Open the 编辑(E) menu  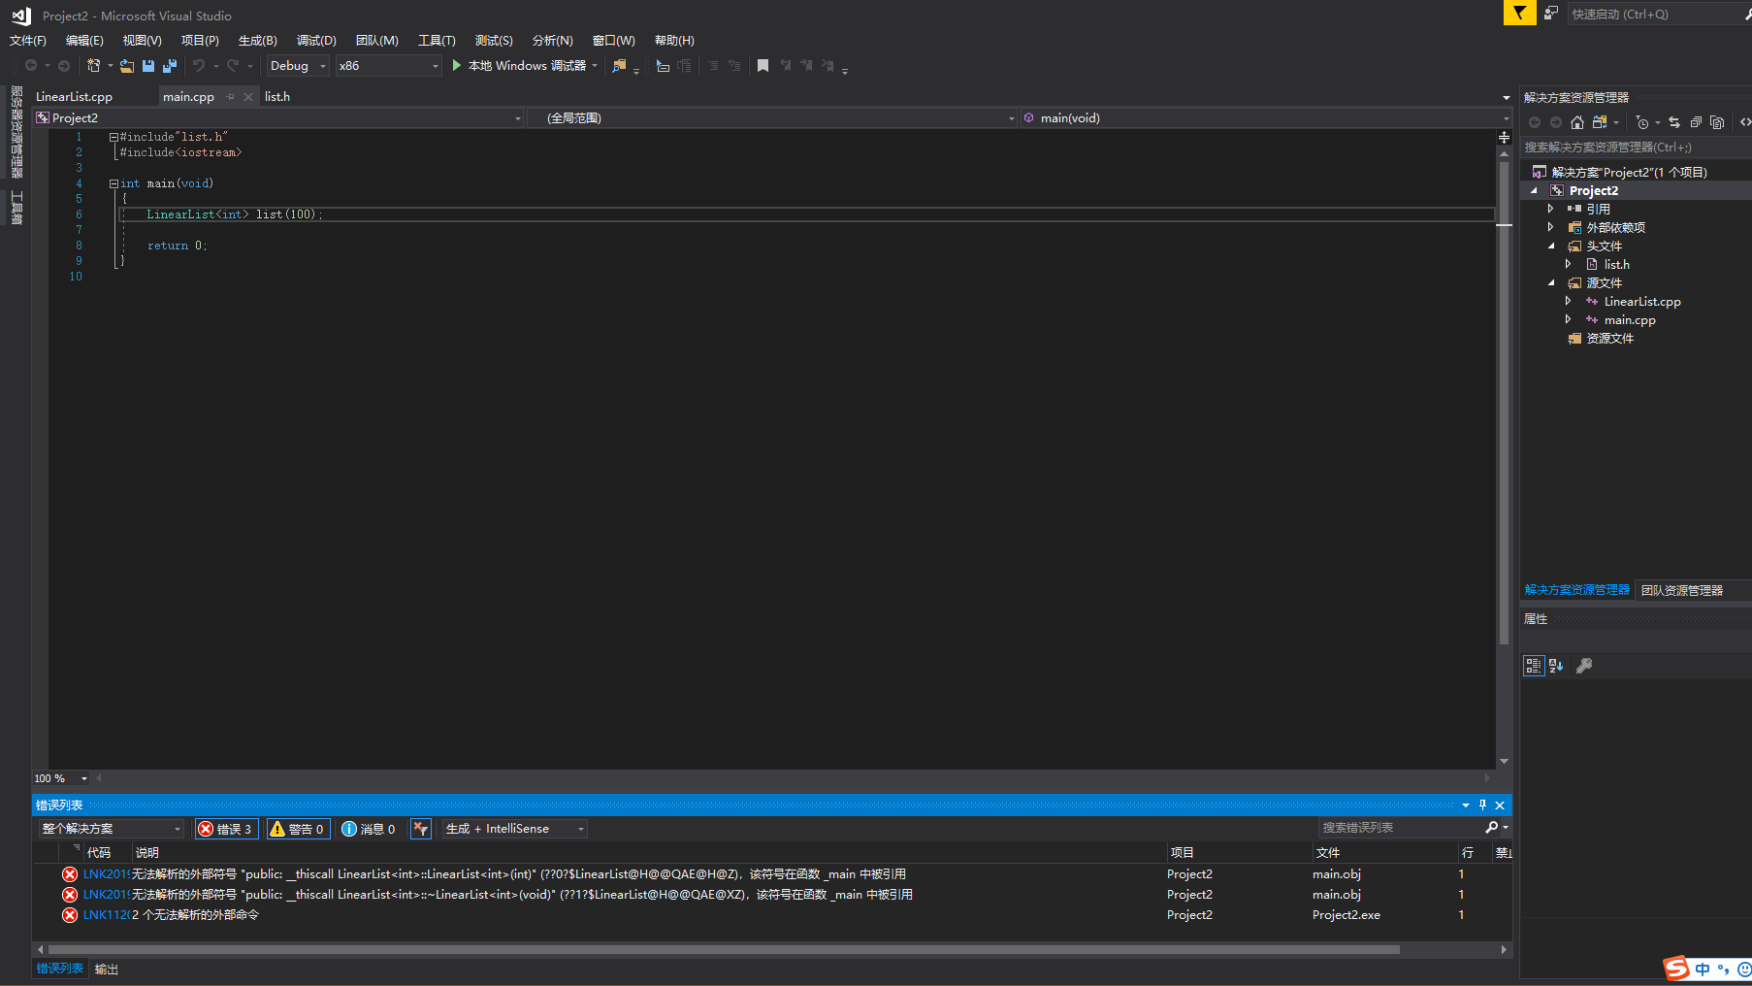84,41
